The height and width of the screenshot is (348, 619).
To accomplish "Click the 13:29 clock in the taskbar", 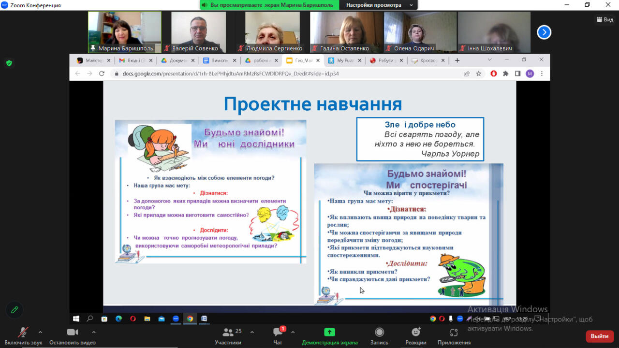I will 522,319.
